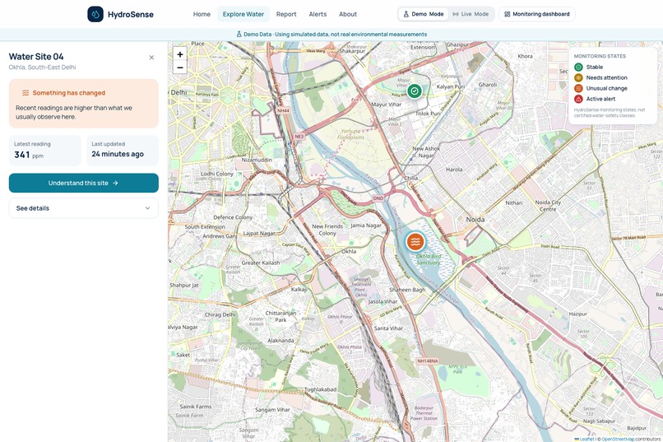
Task: Click the Noida label on the map
Action: pyautogui.click(x=475, y=220)
